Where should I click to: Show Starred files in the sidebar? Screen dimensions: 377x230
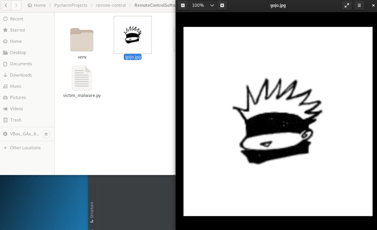pos(17,30)
